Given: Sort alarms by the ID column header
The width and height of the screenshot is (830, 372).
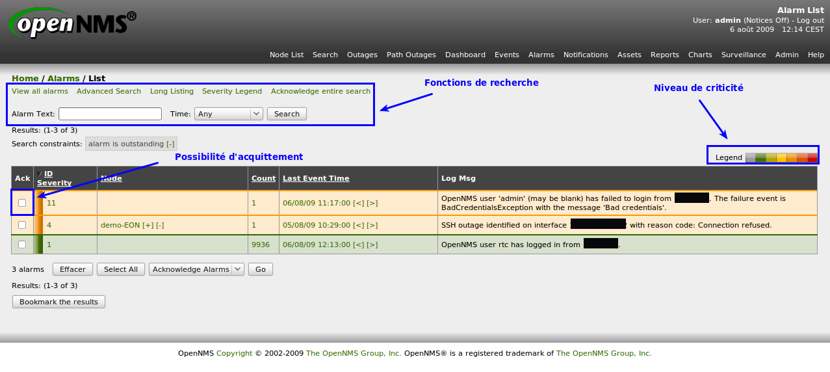Looking at the screenshot, I should (x=48, y=174).
